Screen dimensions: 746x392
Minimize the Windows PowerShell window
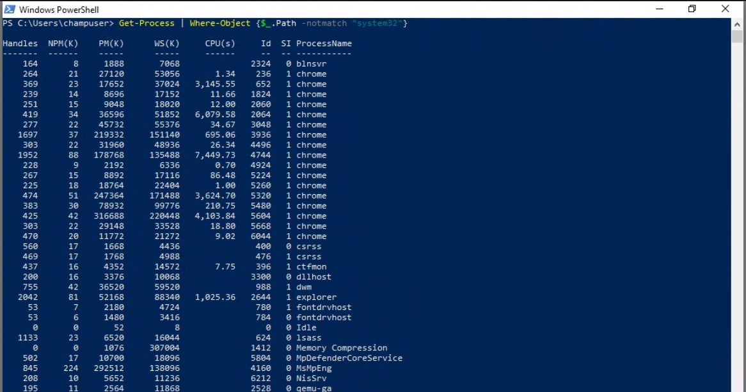tap(658, 9)
